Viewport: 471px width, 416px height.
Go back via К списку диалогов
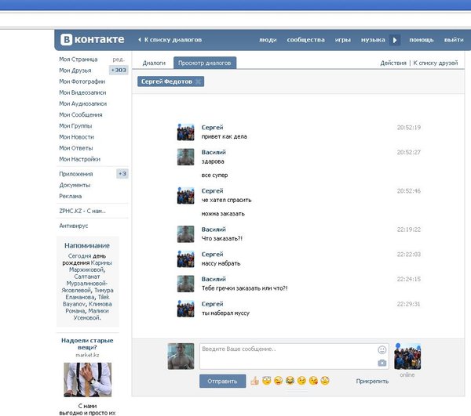tap(170, 39)
